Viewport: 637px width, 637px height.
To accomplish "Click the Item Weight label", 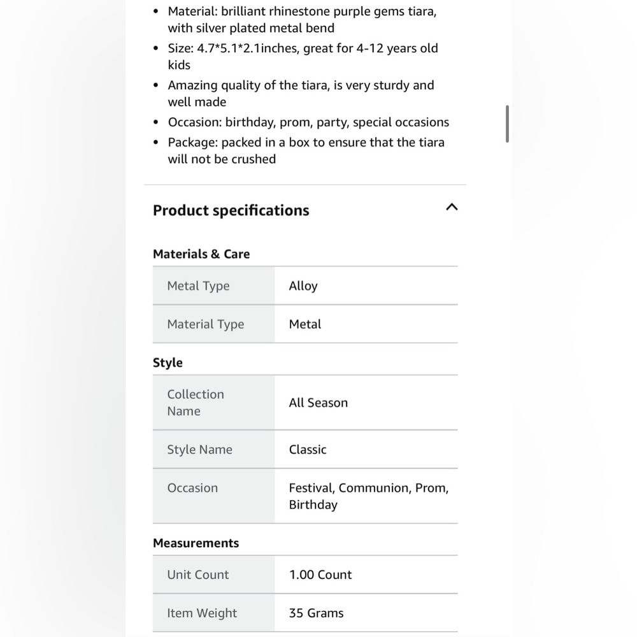I will click(x=202, y=613).
